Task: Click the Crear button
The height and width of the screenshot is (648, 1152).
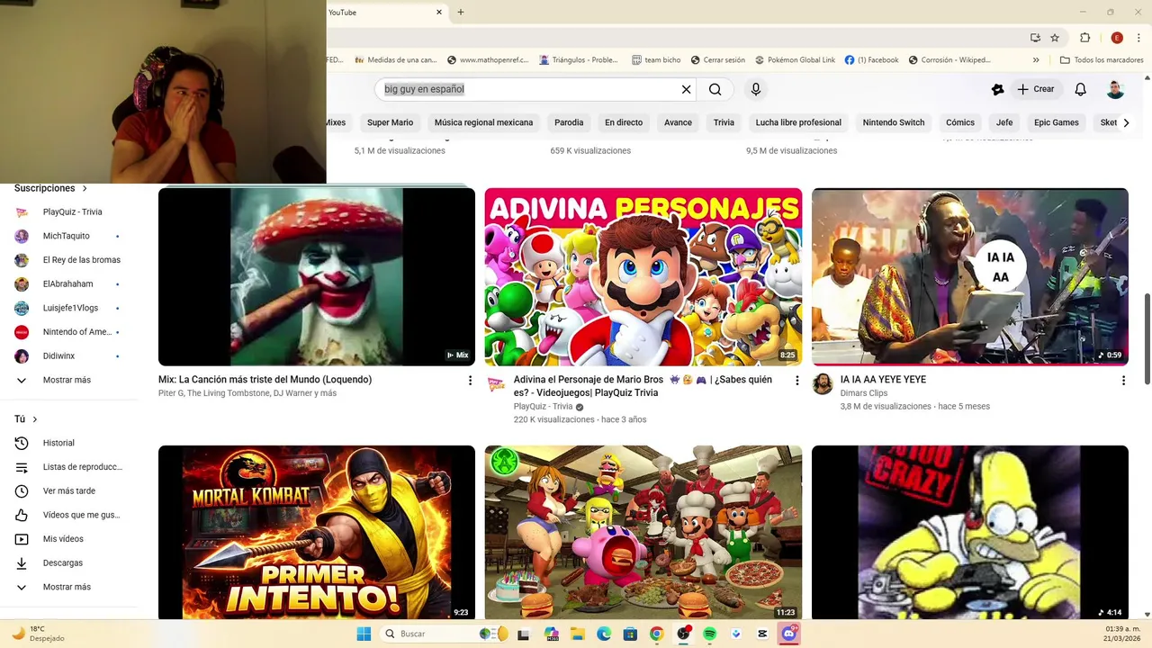Action: 1036,89
